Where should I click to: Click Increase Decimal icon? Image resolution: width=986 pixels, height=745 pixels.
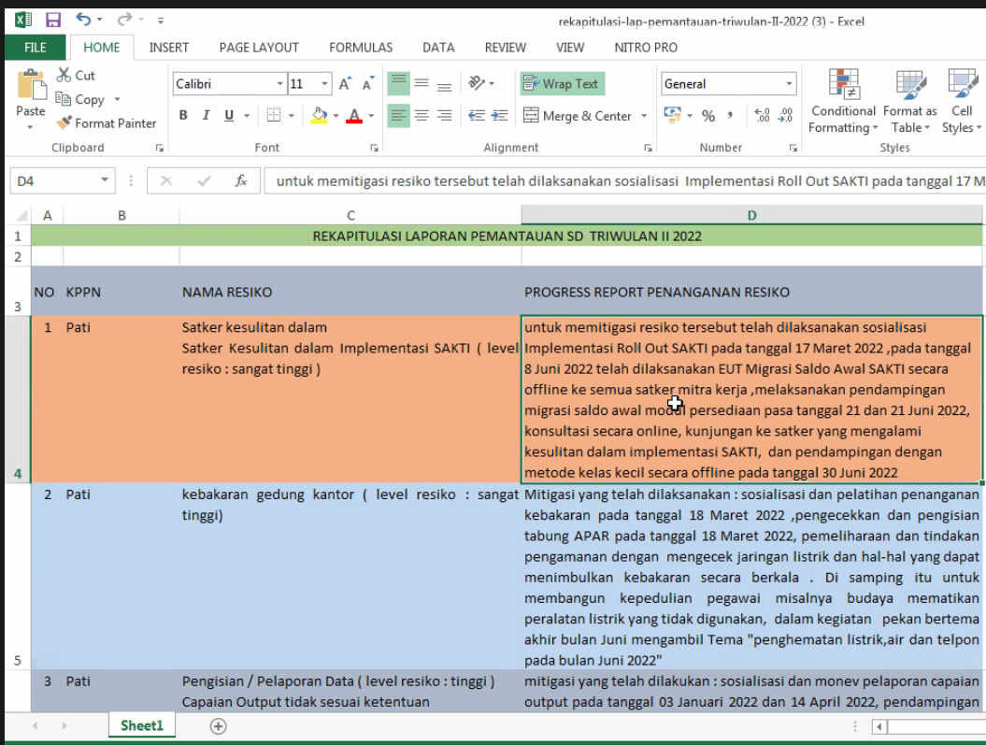pos(762,115)
